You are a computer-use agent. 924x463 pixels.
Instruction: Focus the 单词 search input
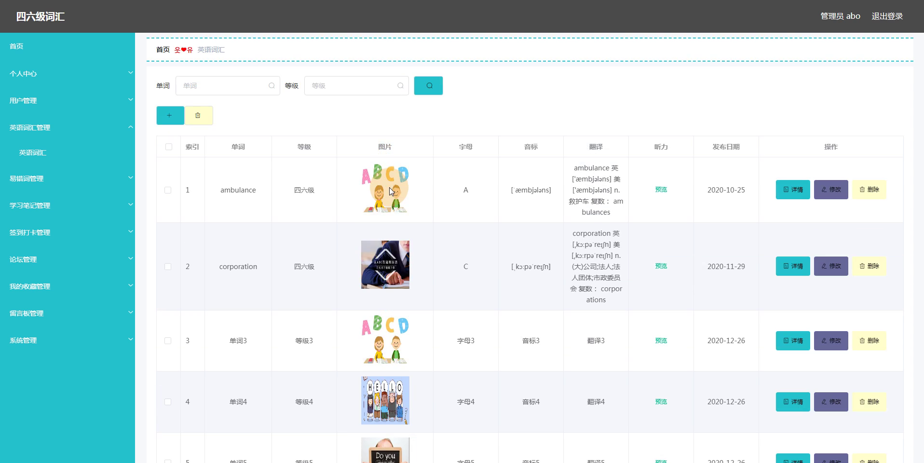228,86
